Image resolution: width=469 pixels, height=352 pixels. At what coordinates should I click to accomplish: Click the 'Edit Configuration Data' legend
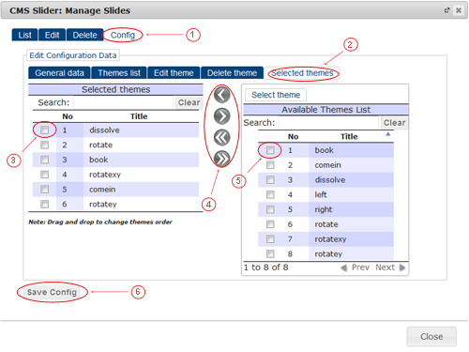(x=73, y=55)
